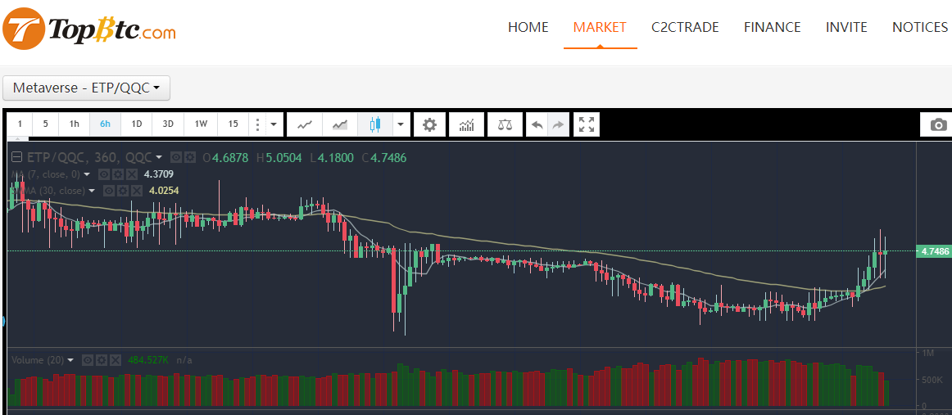This screenshot has width=952, height=415.
Task: Enter fullscreen chart mode
Action: 587,124
